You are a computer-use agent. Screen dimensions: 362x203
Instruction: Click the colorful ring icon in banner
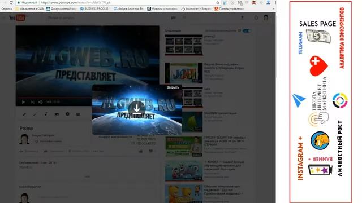tap(340, 100)
